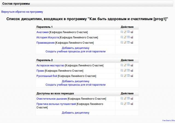Screen dimensions: 175x123
Task: Open the view-details icon for Право
Action: [x=122, y=70]
